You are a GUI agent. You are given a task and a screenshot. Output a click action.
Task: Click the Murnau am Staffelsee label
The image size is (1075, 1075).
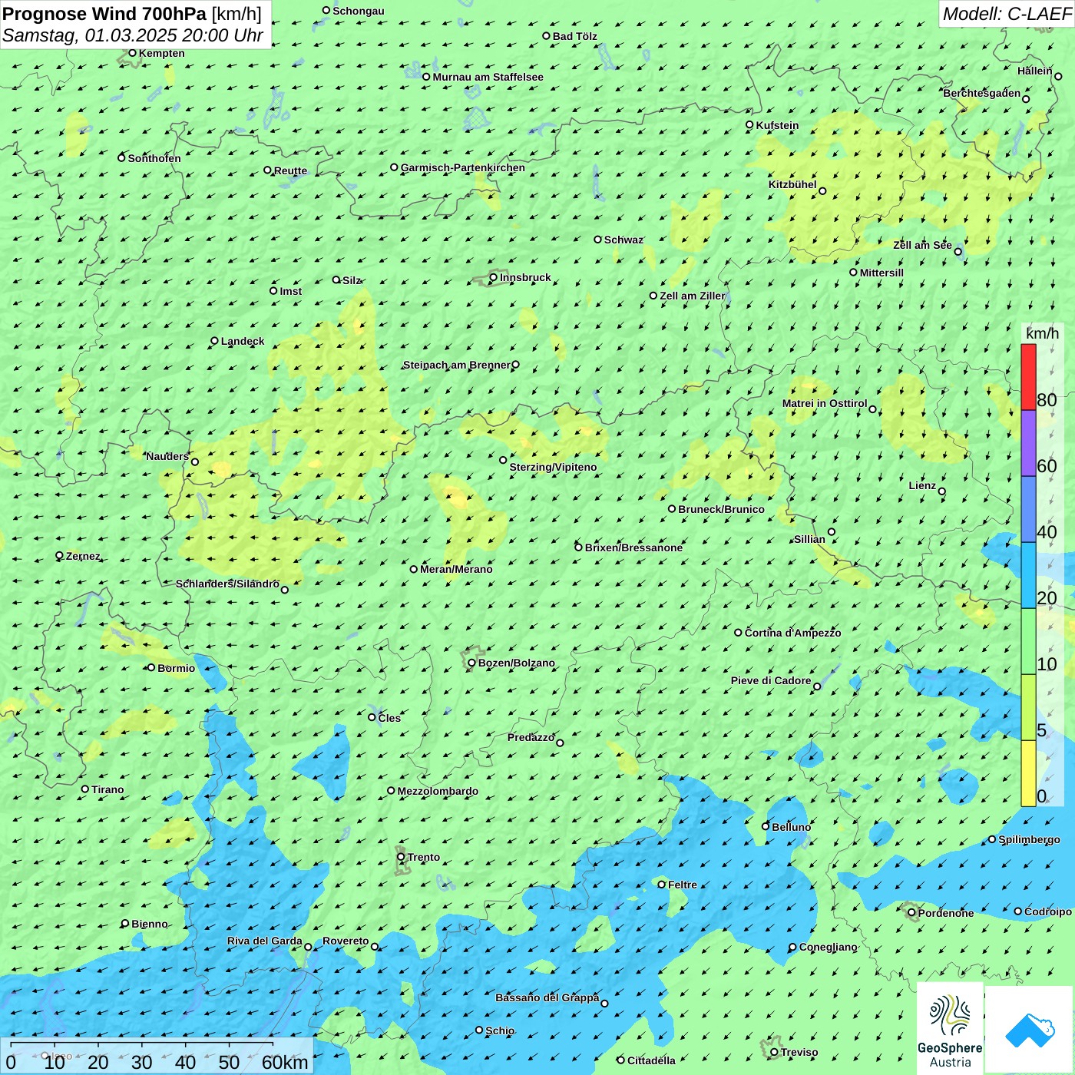click(x=488, y=77)
